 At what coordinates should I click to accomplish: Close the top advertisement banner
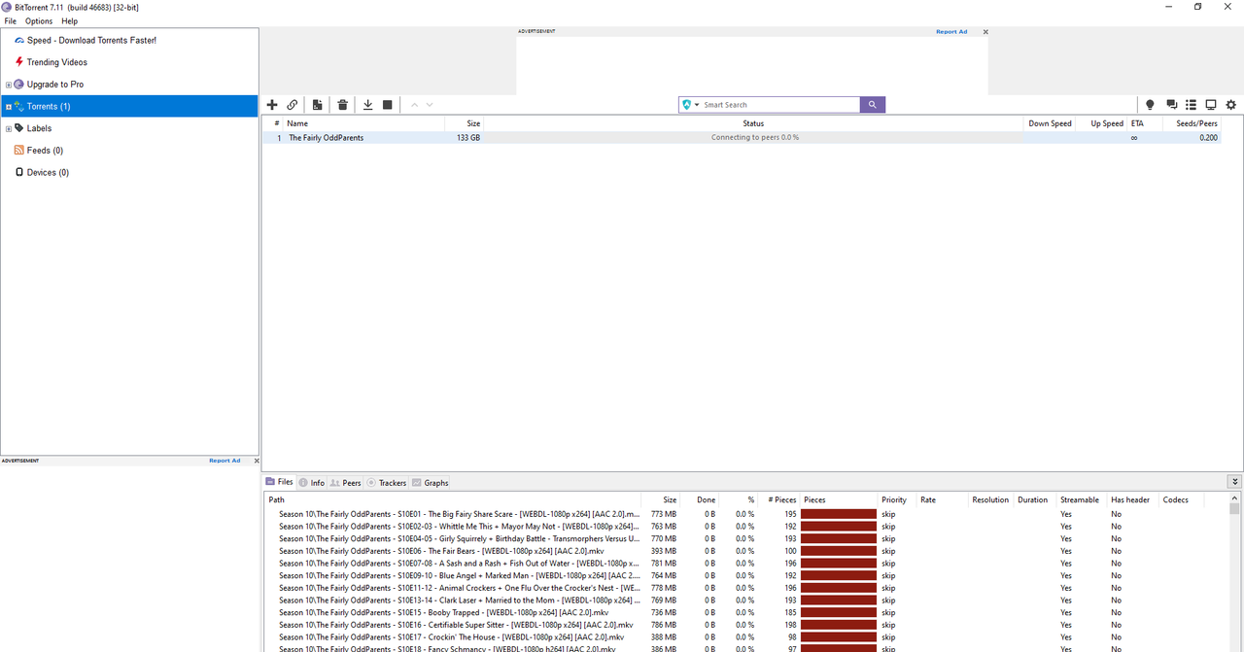pyautogui.click(x=985, y=31)
